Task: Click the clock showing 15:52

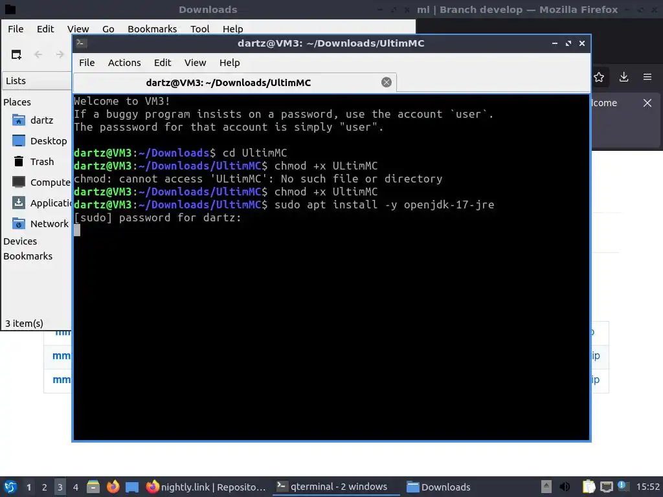Action: [647, 487]
